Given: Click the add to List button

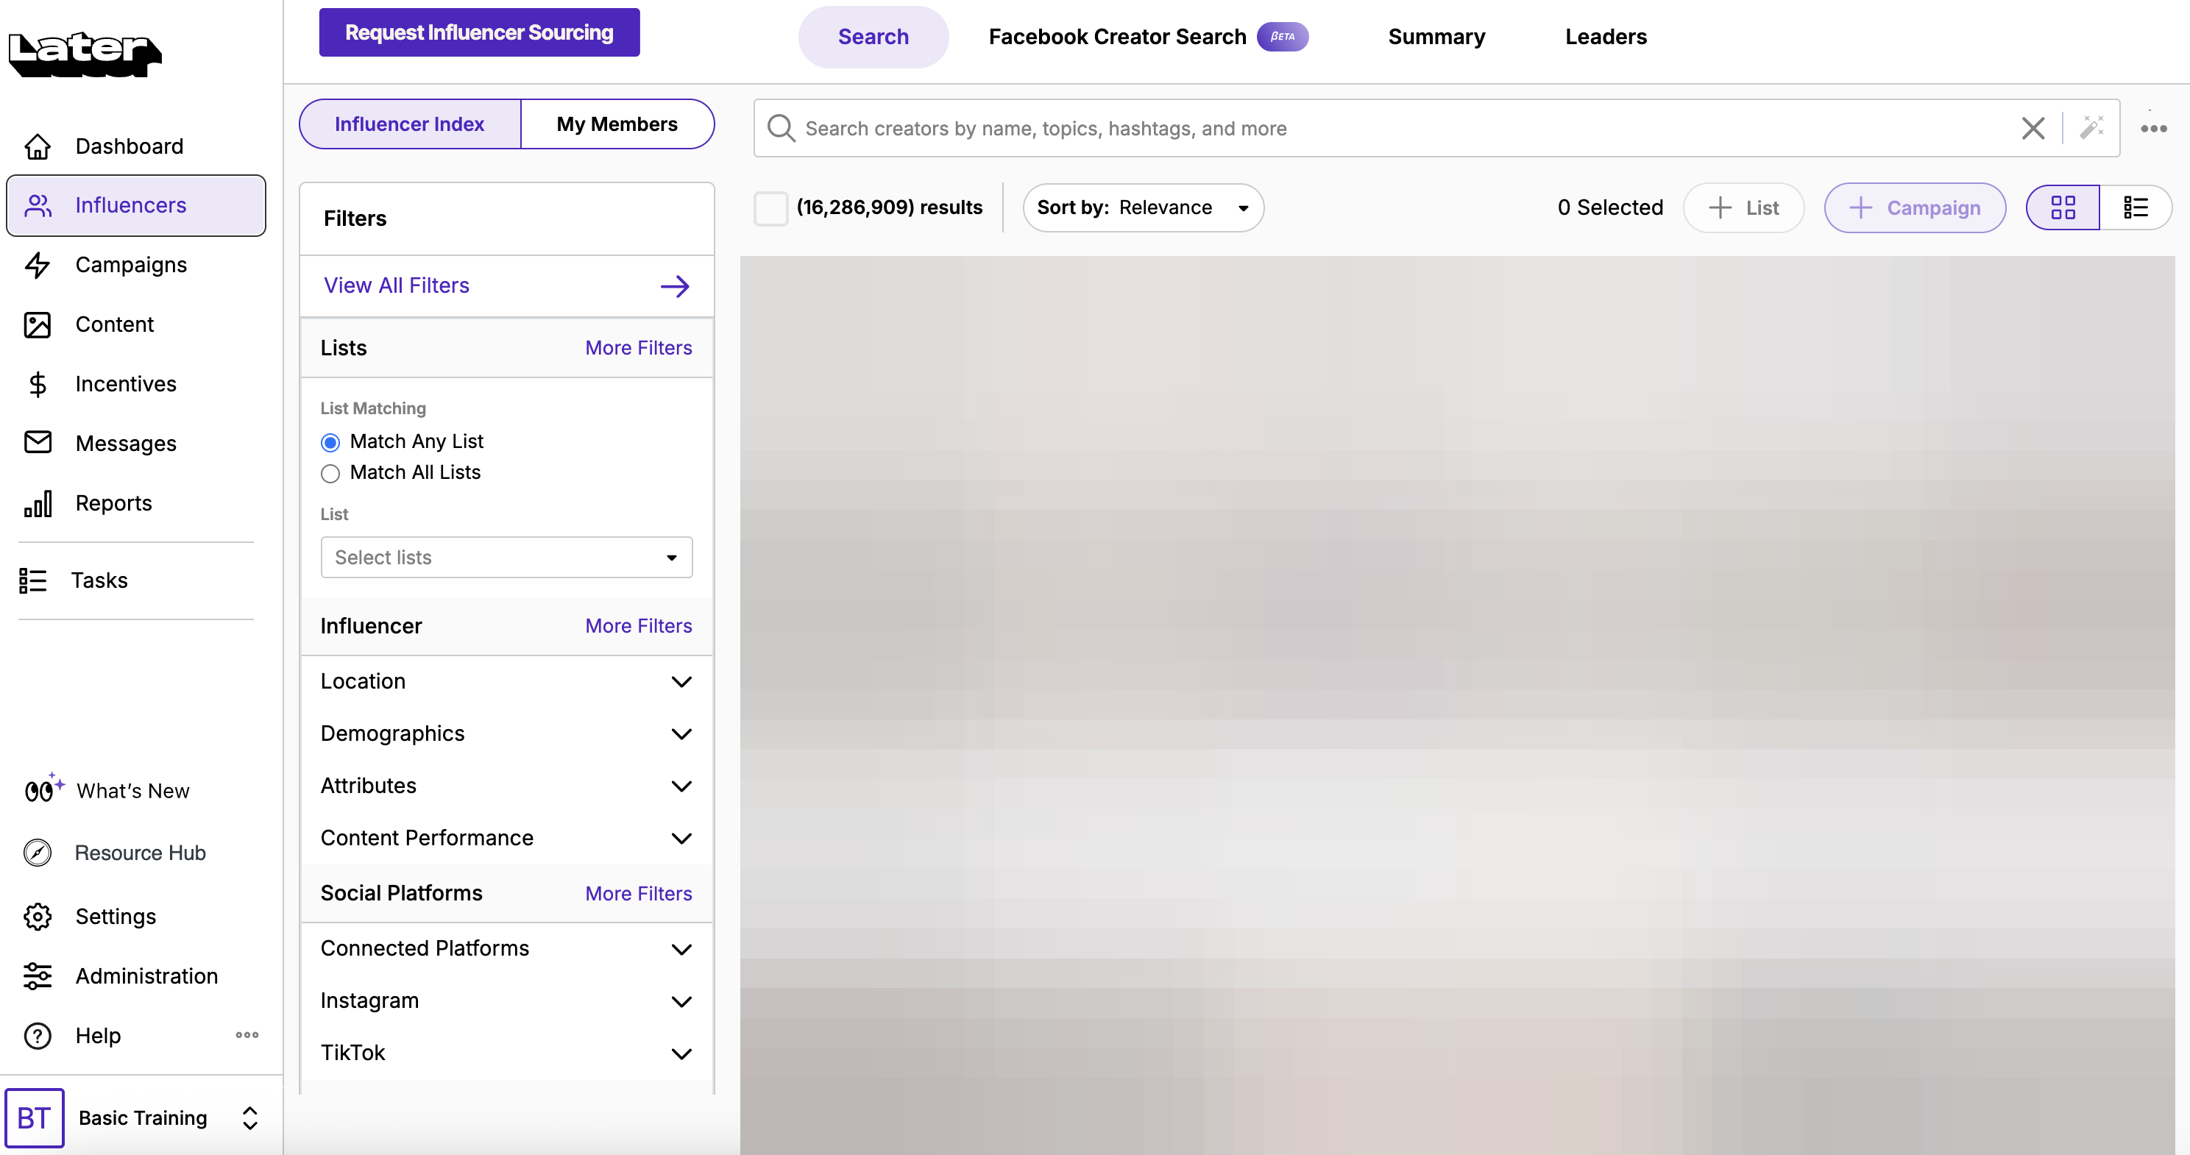Looking at the screenshot, I should (x=1743, y=208).
